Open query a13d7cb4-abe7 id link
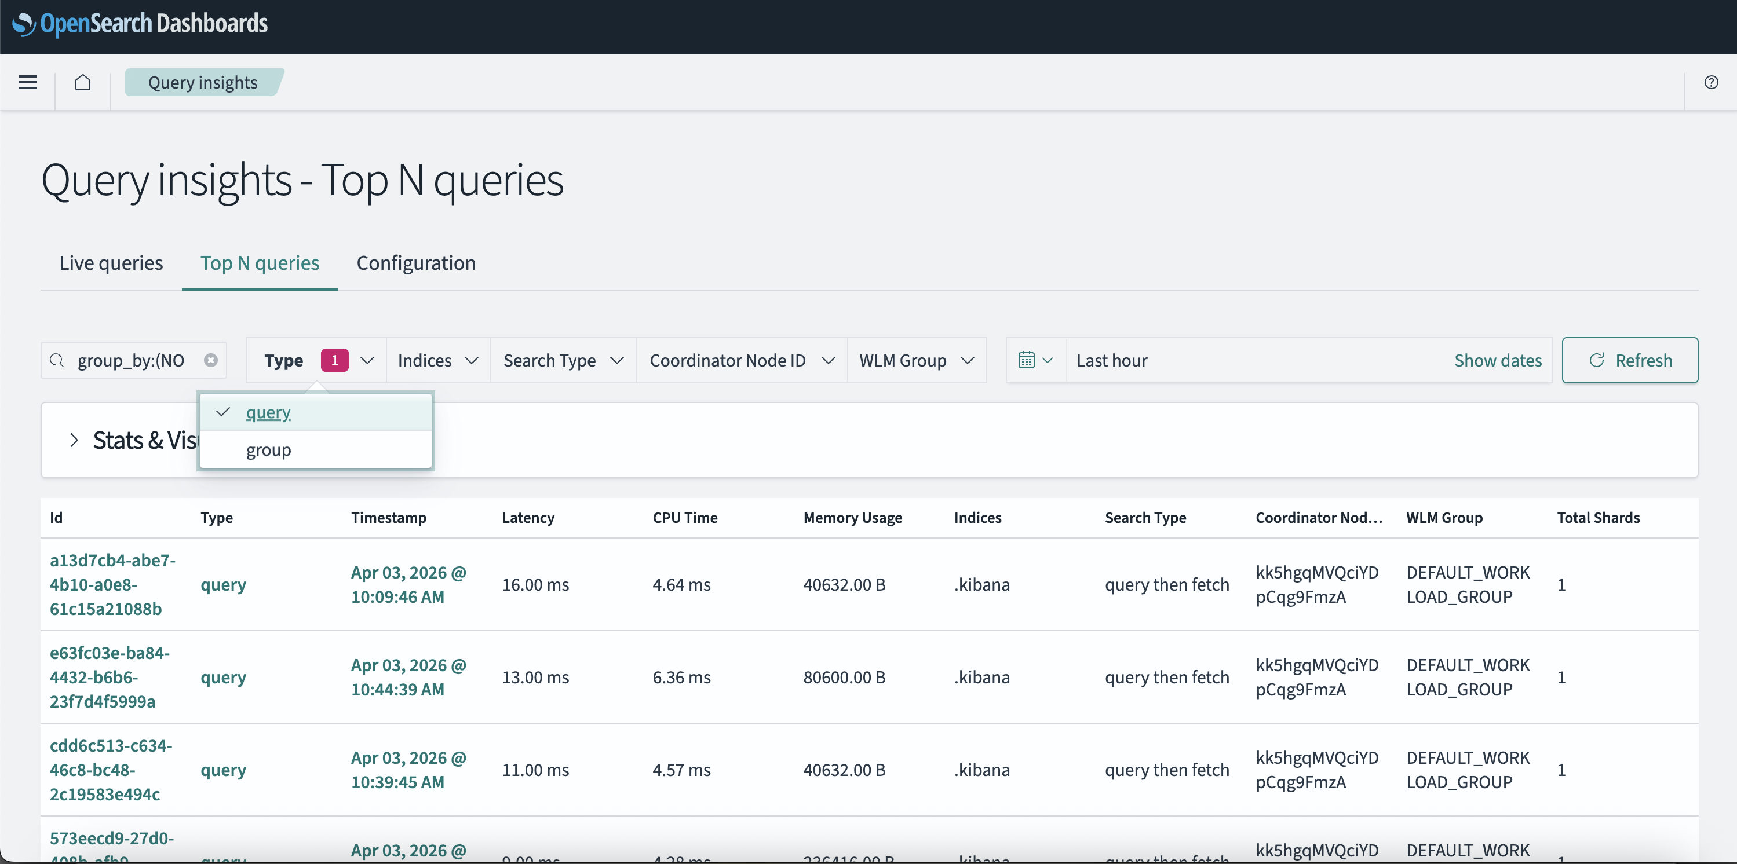Viewport: 1737px width, 864px height. (112, 584)
